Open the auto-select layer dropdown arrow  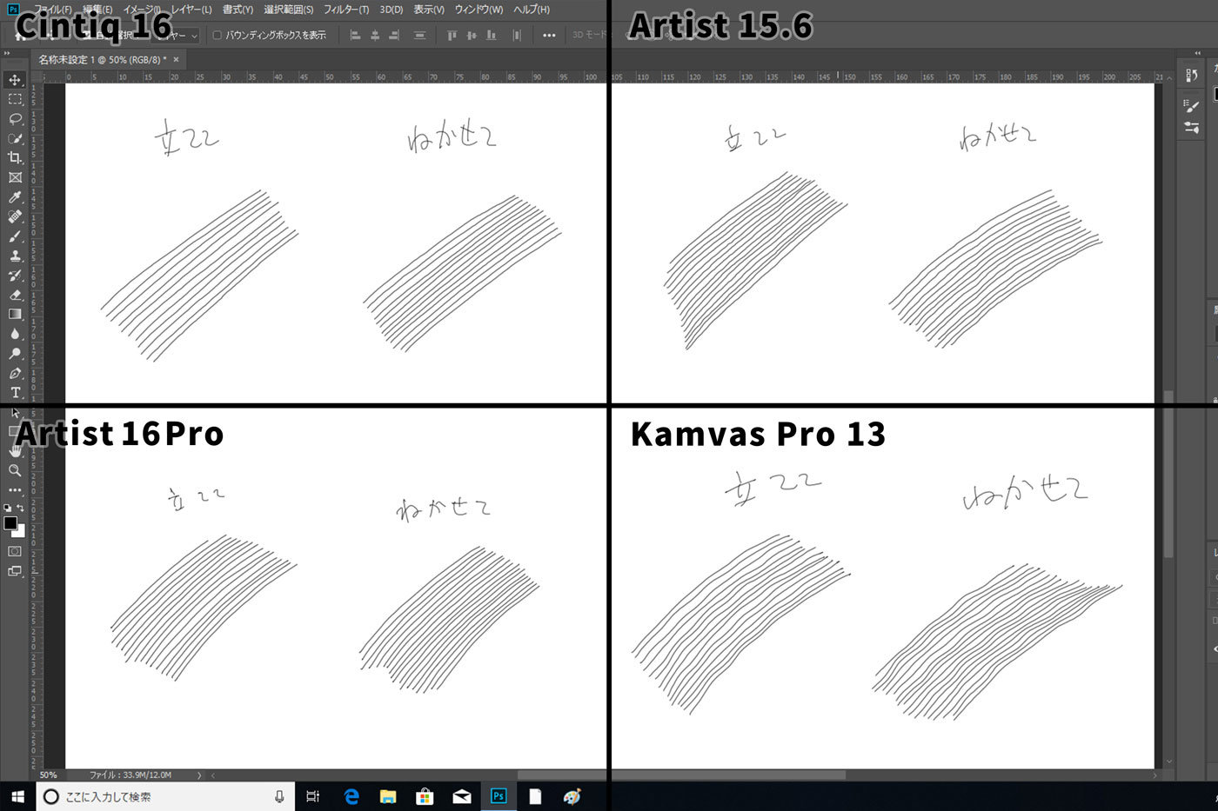[193, 36]
